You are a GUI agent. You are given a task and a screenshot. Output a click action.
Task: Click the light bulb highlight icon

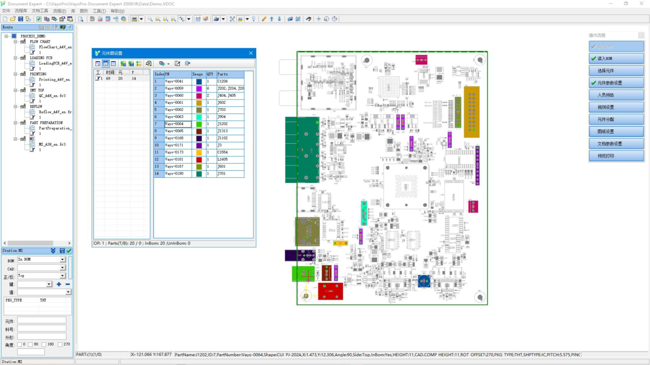253,19
